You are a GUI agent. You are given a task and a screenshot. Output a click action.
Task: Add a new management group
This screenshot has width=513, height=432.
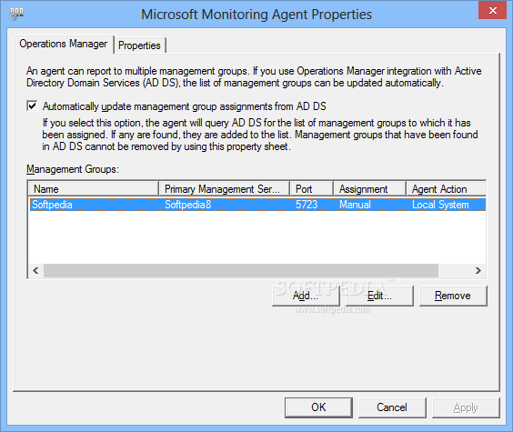(x=306, y=296)
